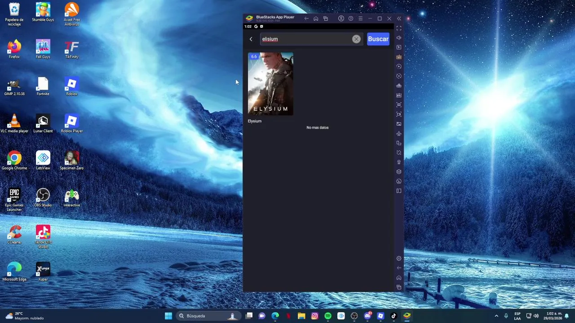Open the BlueStacks help icon
Screen dimensions: 575x323
(x=351, y=18)
